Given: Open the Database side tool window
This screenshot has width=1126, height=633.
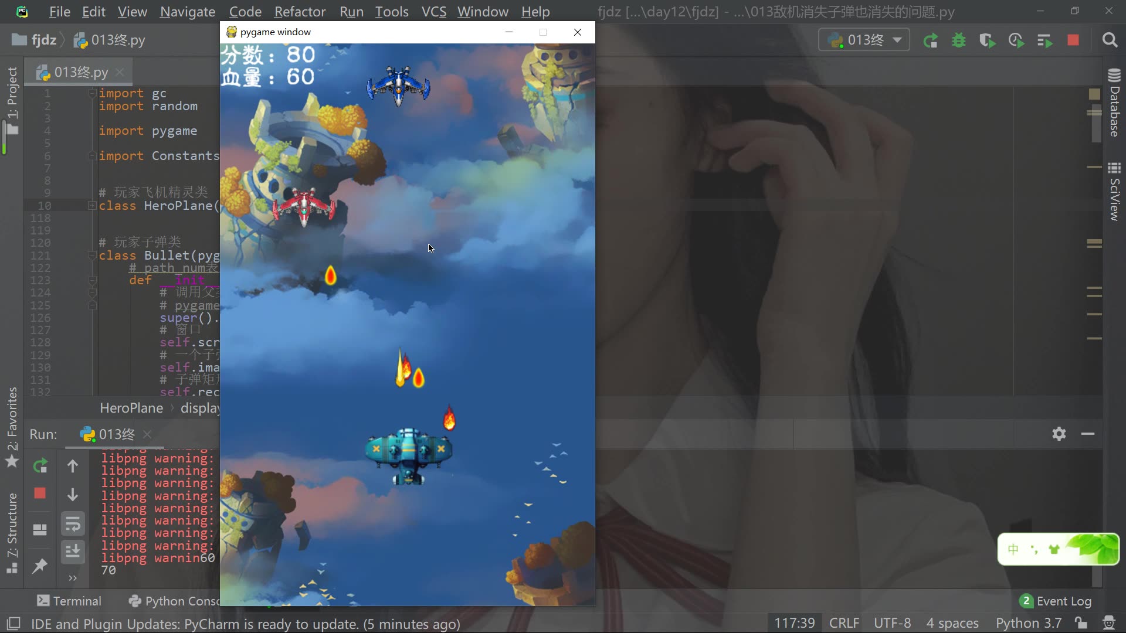Looking at the screenshot, I should tap(1114, 104).
